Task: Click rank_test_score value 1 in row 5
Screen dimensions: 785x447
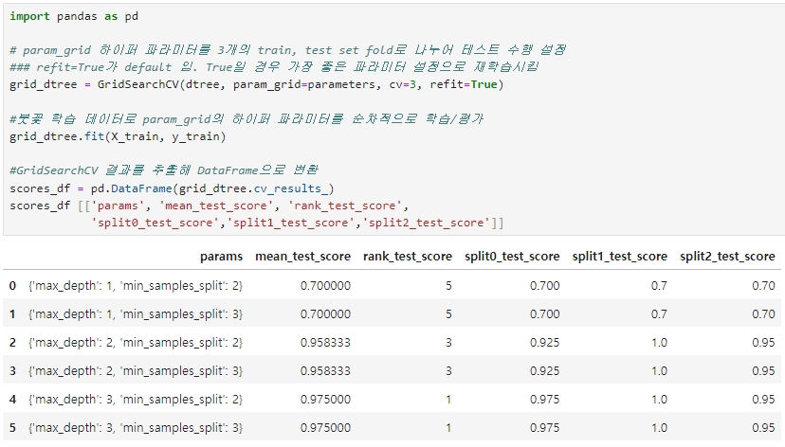Action: pos(448,428)
